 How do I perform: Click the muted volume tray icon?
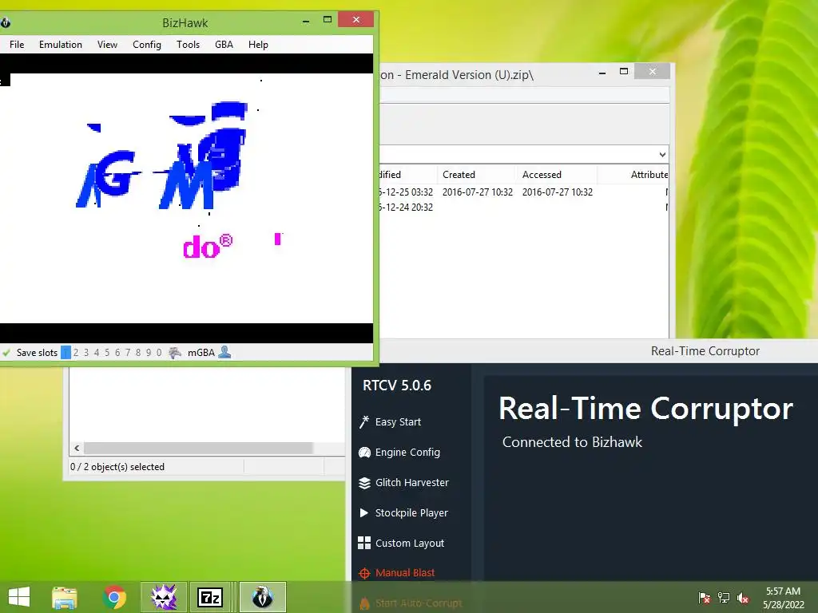pyautogui.click(x=743, y=598)
